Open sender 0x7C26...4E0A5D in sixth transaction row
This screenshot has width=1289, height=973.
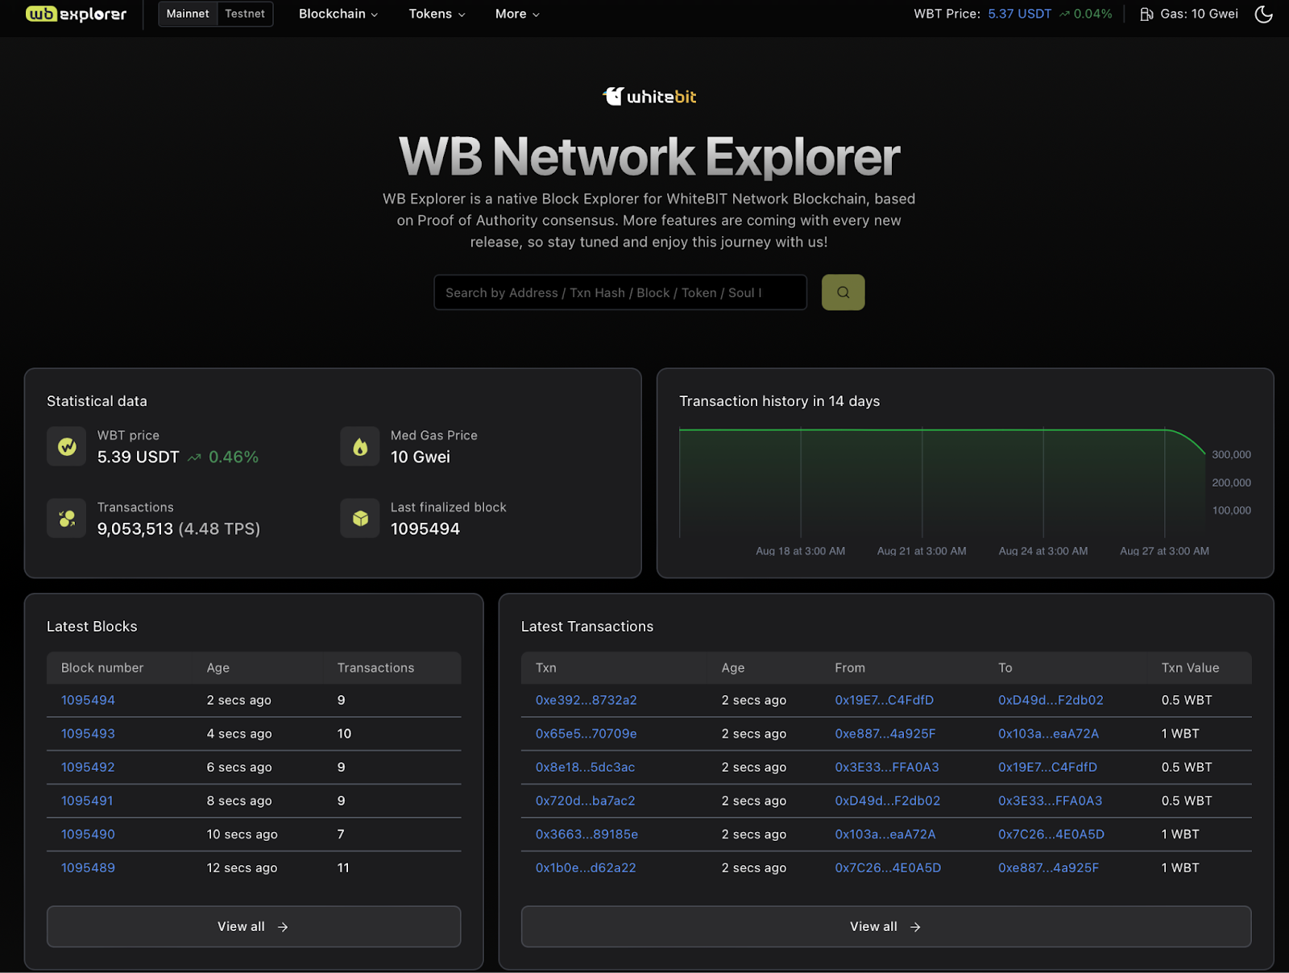coord(888,867)
